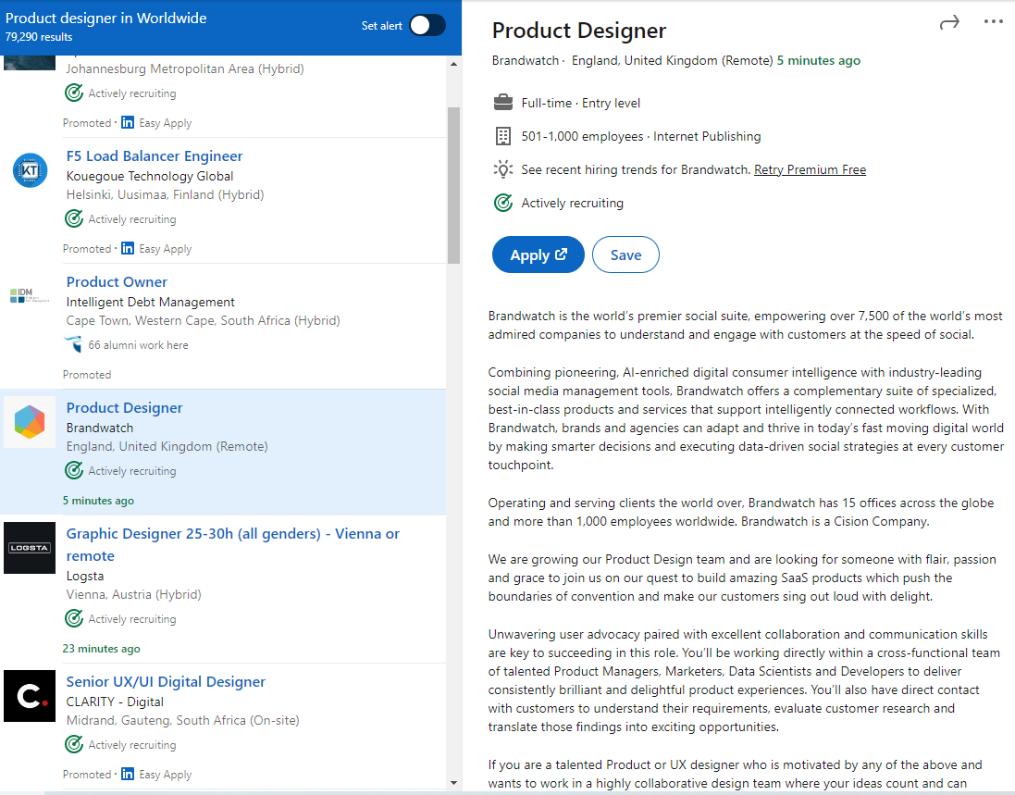1015x795 pixels.
Task: Open the Senior UX/UI Digital Designer job
Action: 166,680
